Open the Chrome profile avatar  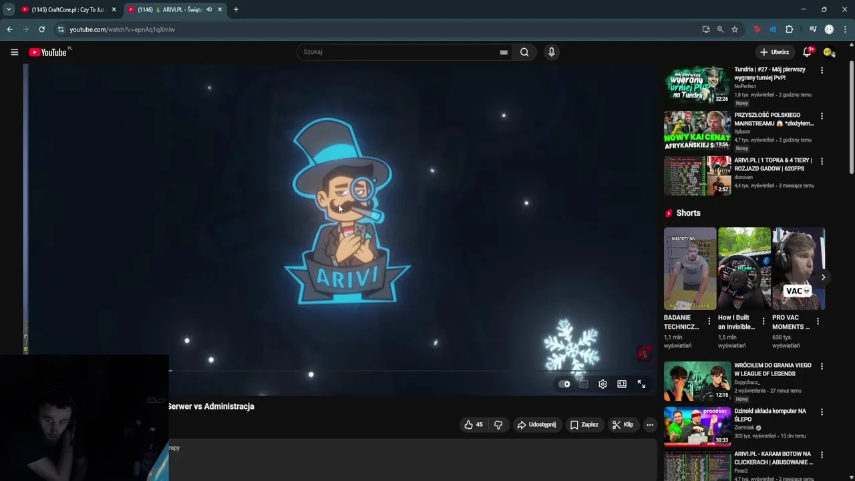pyautogui.click(x=829, y=29)
